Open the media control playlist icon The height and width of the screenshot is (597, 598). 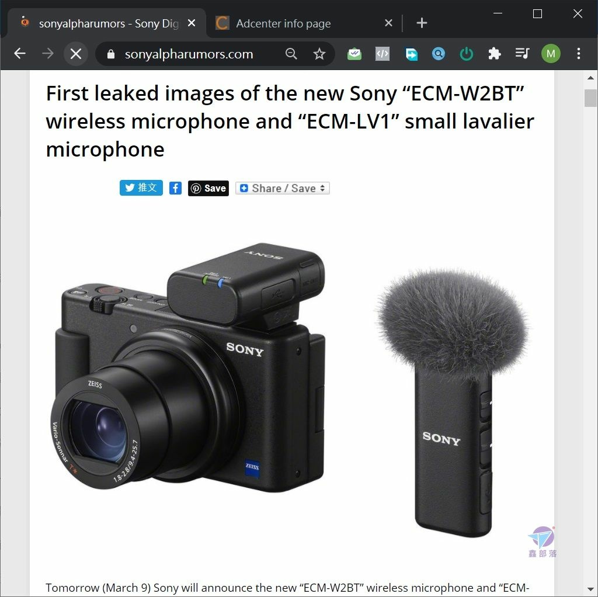click(522, 54)
